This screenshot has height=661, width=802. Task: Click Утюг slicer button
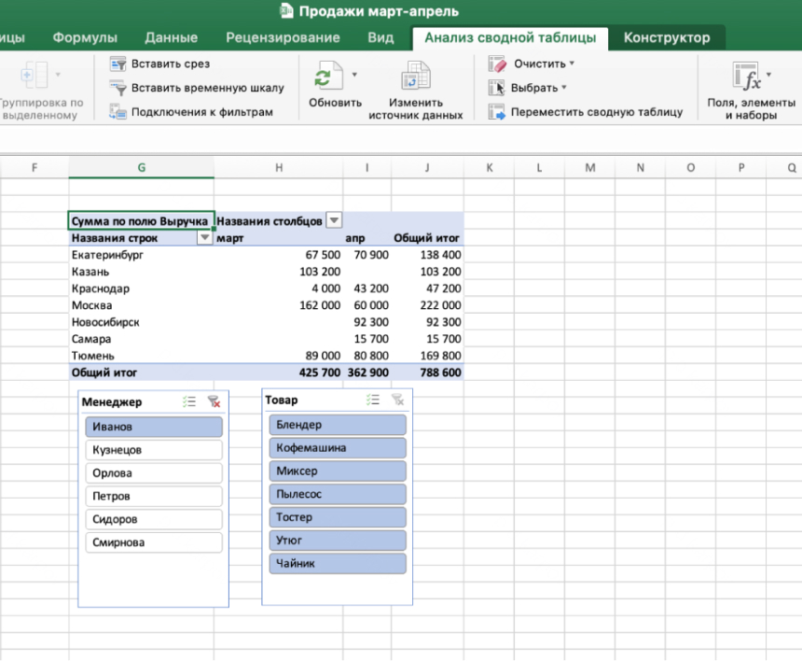tap(338, 541)
